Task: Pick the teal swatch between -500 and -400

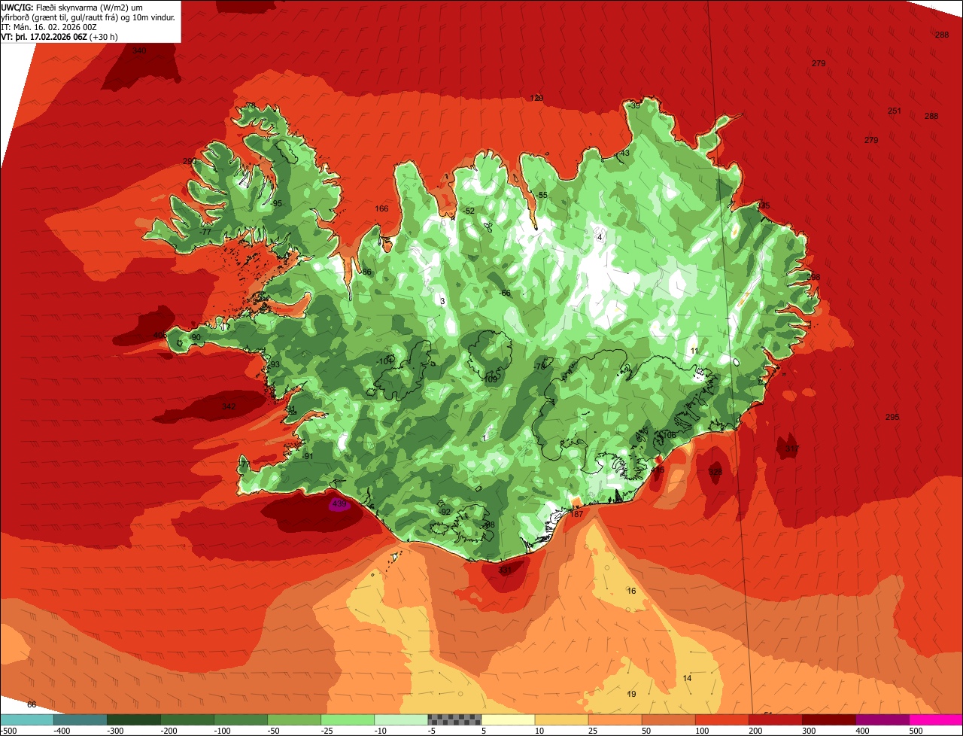Action: click(26, 719)
